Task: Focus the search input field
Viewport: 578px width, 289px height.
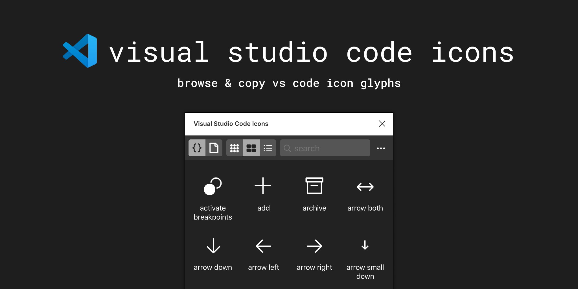Action: click(325, 148)
